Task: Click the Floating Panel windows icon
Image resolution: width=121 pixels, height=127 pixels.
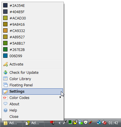Action: point(5,85)
